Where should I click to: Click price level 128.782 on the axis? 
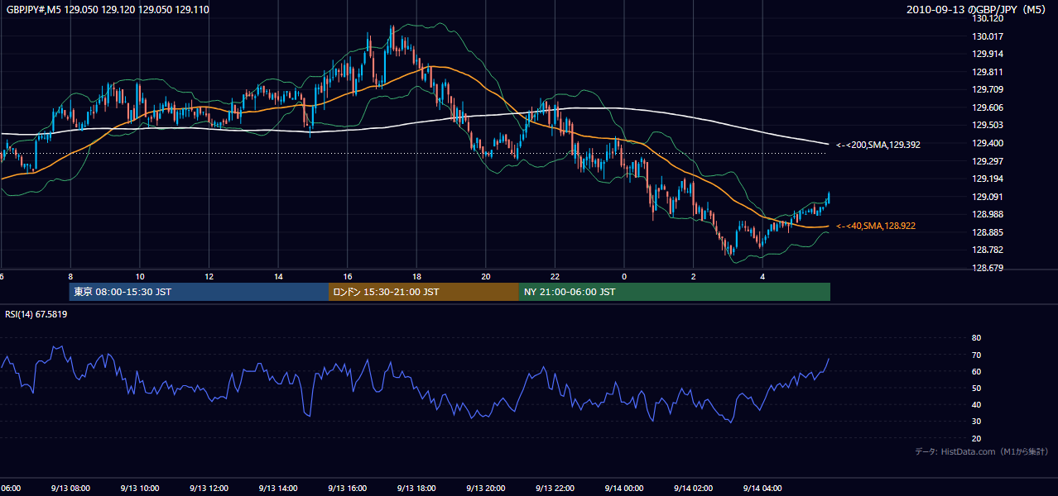[987, 250]
